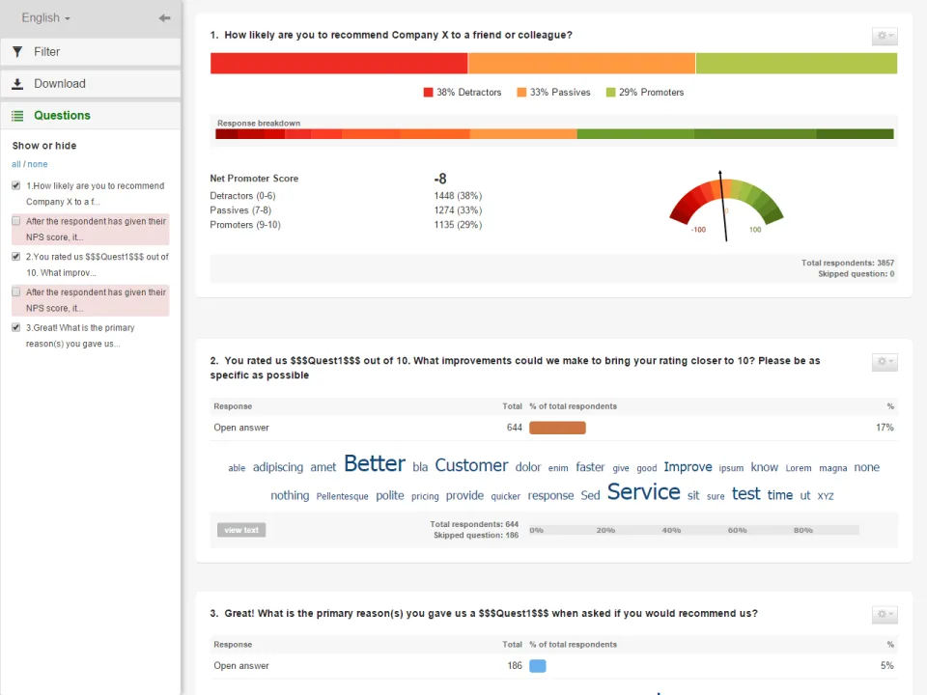This screenshot has width=927, height=695.
Task: Collapse sidebar with the left arrow icon
Action: click(x=164, y=17)
